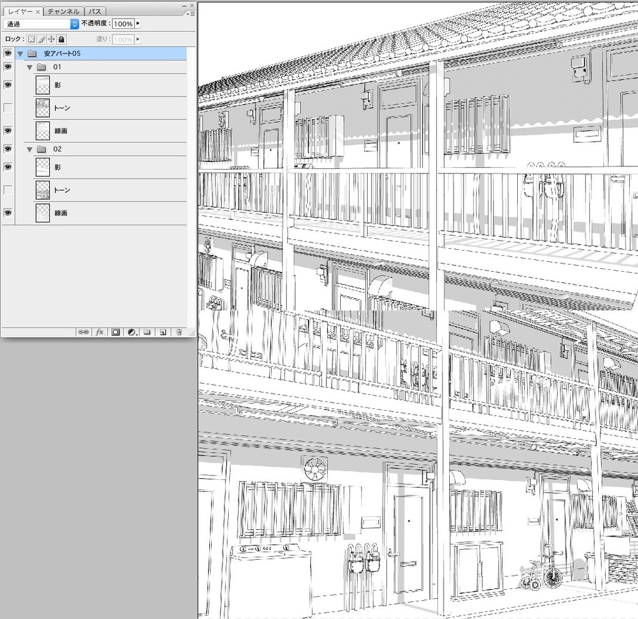Click the 不透明度 opacity value field
638x619 pixels.
pos(123,24)
